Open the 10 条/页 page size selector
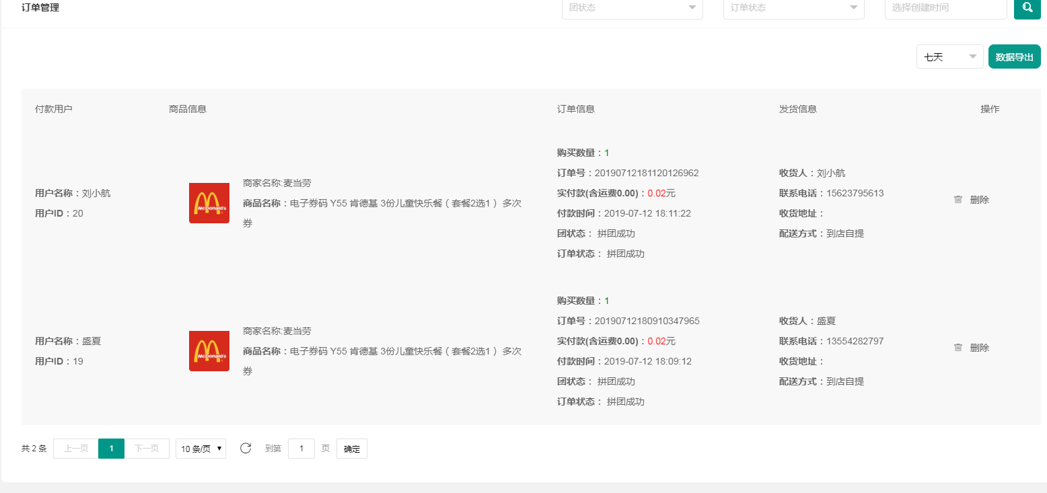This screenshot has height=493, width=1047. point(201,449)
